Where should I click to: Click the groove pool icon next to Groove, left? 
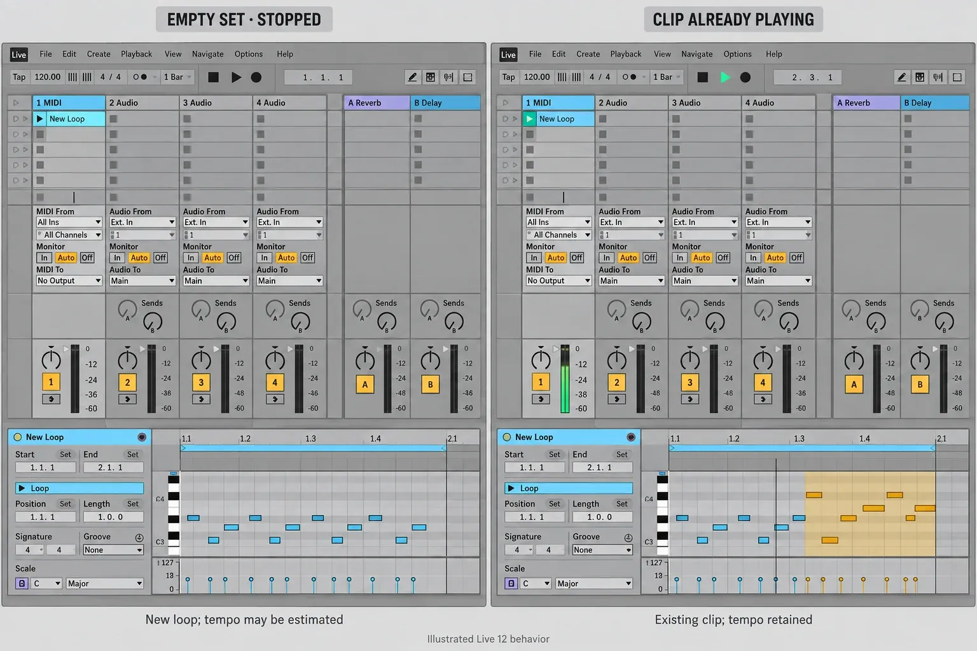tap(139, 537)
